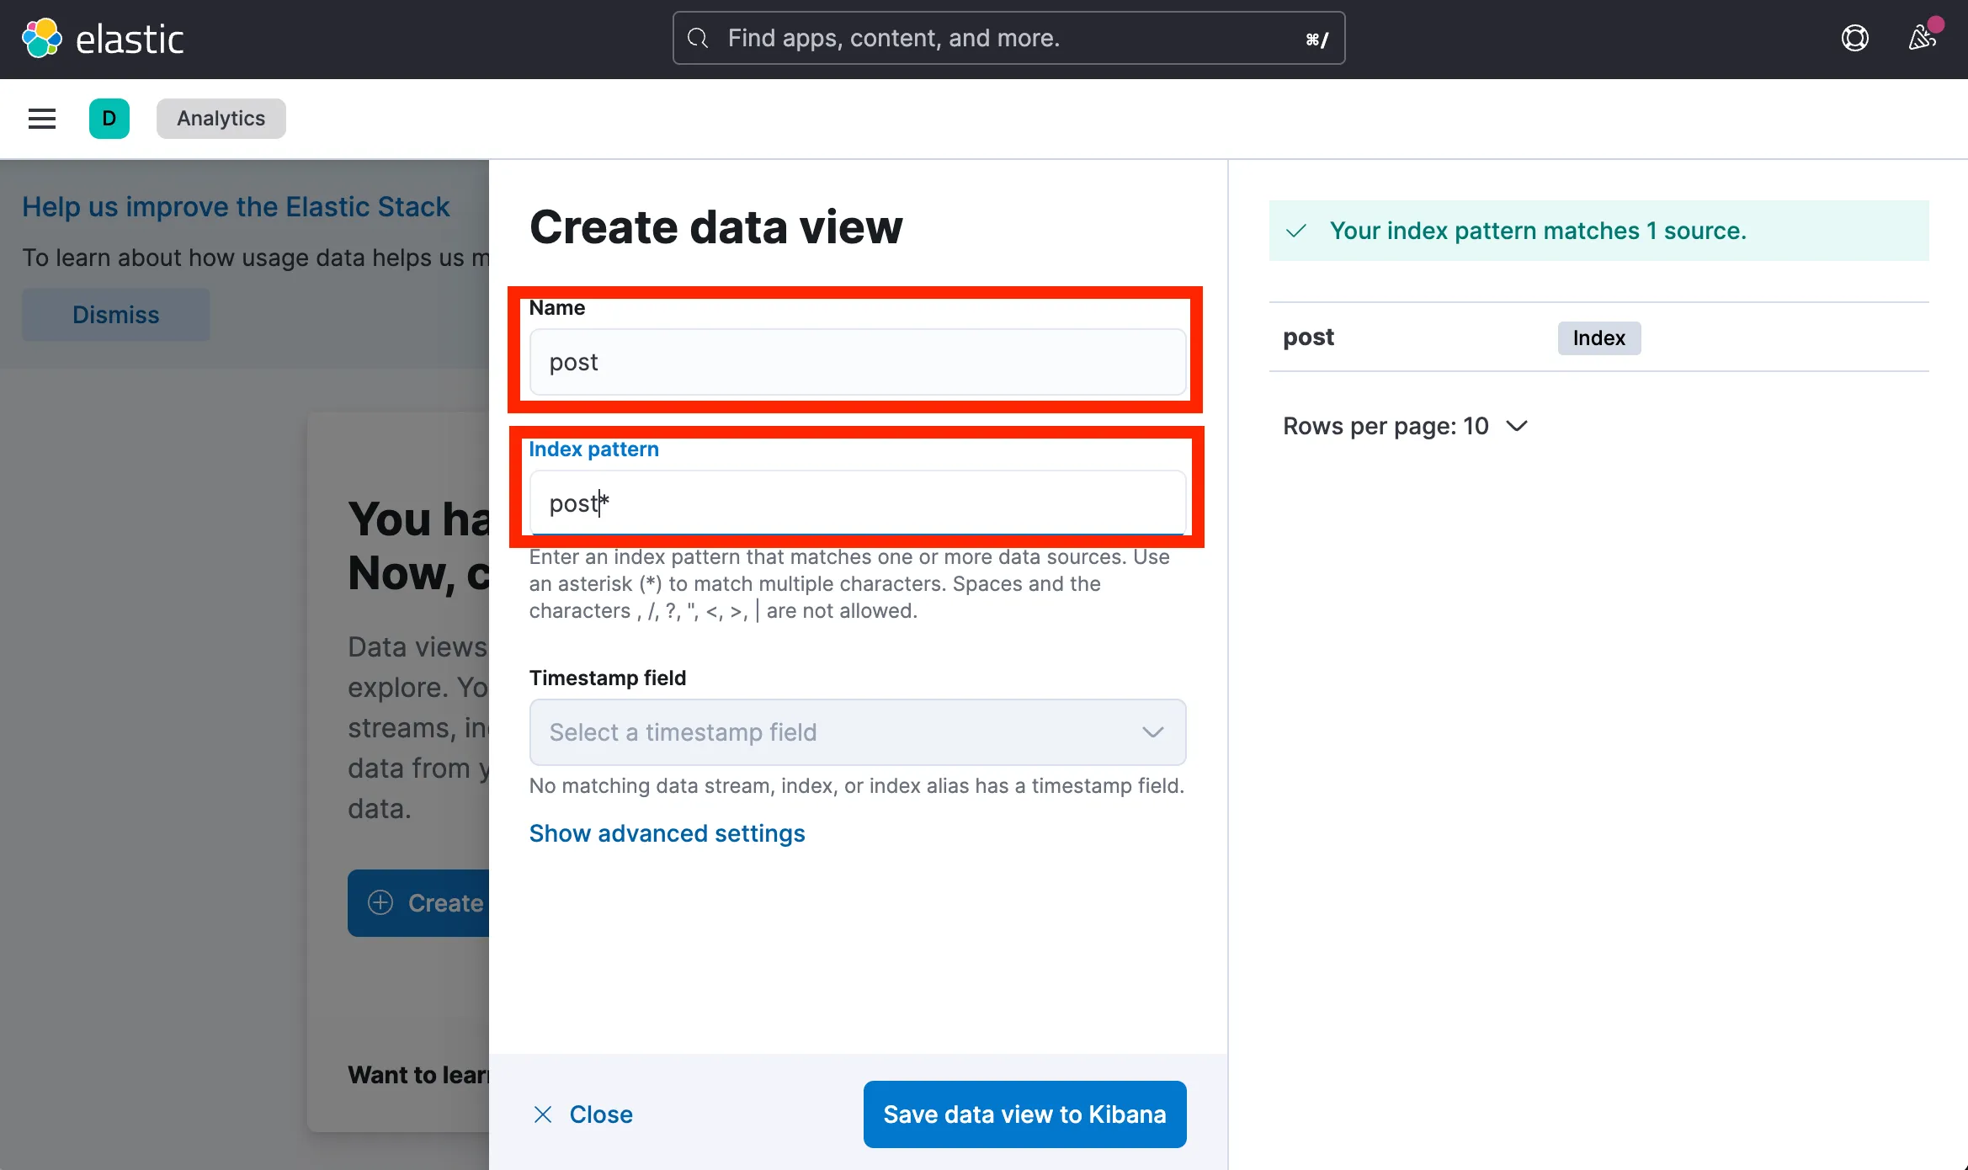Click the success checkmark icon
Image resolution: width=1968 pixels, height=1170 pixels.
(x=1296, y=231)
